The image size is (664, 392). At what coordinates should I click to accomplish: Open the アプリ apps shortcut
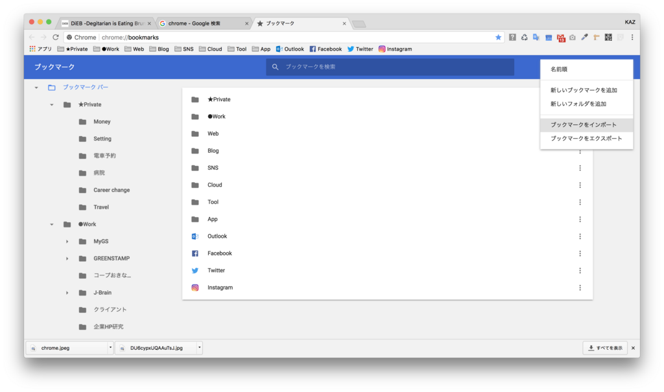(x=40, y=49)
